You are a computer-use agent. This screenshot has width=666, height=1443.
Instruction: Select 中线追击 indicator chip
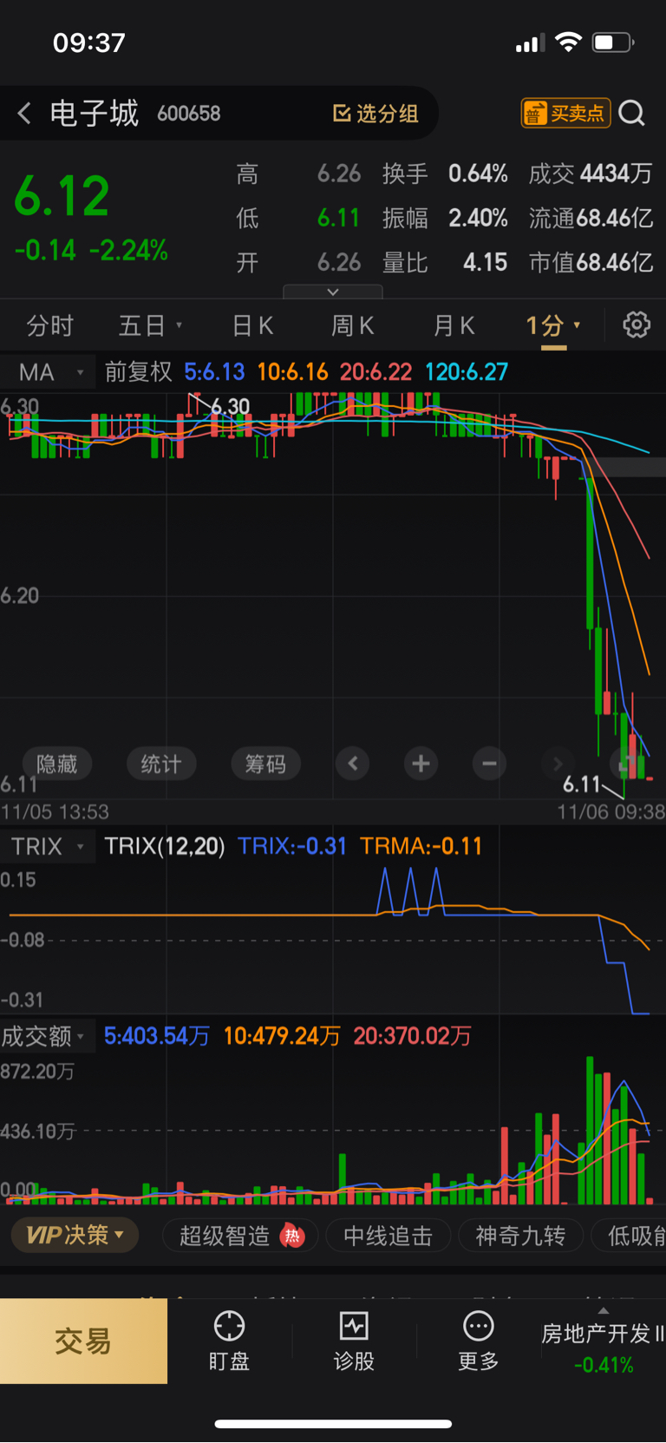click(388, 1236)
